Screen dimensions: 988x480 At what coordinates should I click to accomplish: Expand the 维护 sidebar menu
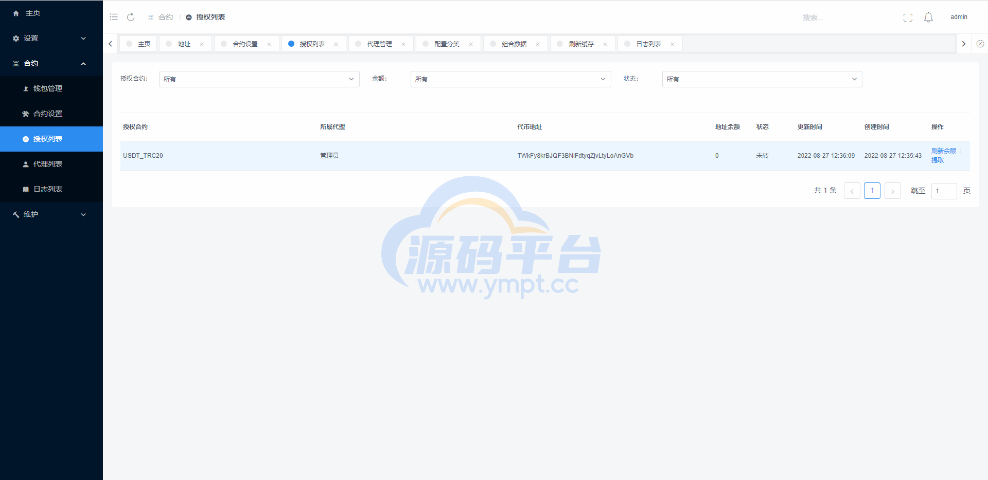click(x=51, y=214)
